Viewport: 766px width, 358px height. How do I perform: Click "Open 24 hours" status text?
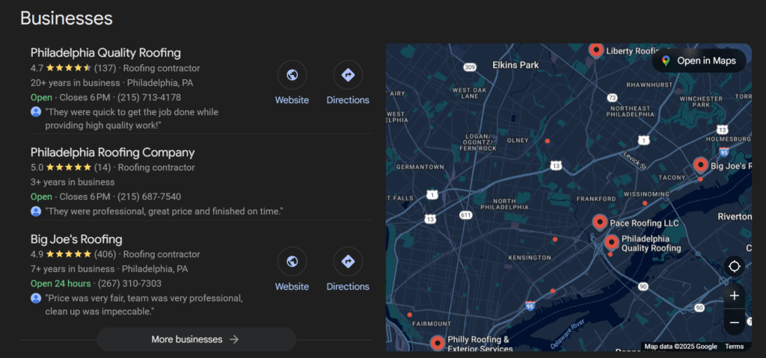[61, 284]
